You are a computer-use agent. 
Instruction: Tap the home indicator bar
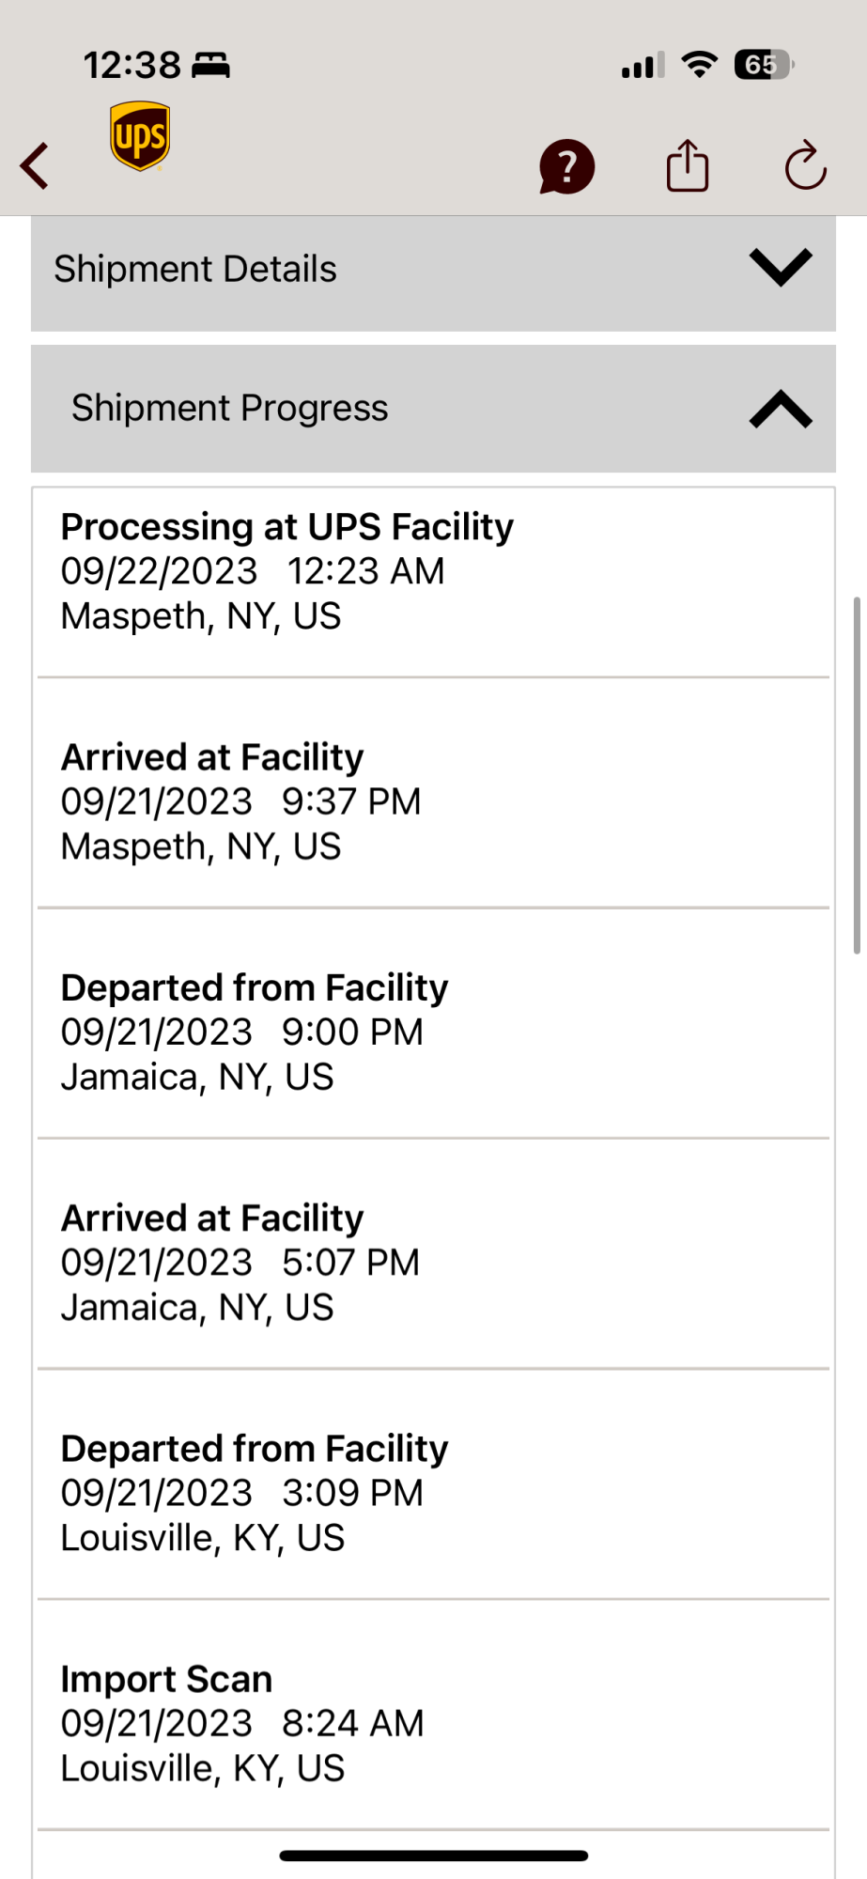coord(433,1856)
